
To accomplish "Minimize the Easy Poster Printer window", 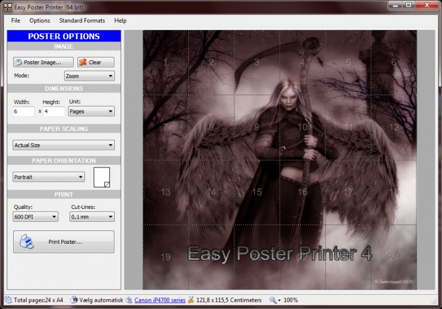I will [395, 6].
